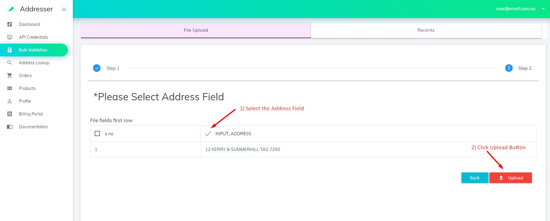Open the user@email.com.au account menu

tap(516, 9)
